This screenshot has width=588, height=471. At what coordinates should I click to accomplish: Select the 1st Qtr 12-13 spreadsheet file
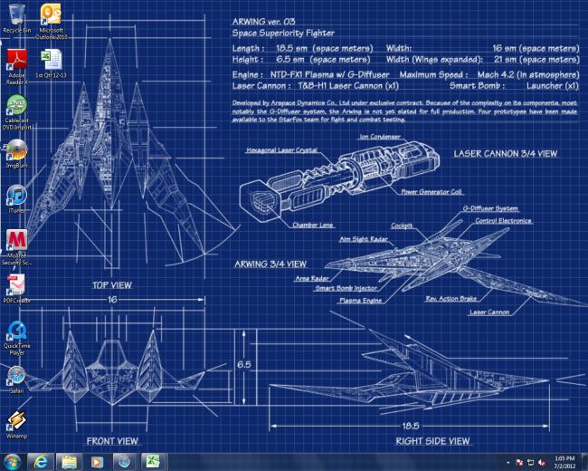(51, 63)
